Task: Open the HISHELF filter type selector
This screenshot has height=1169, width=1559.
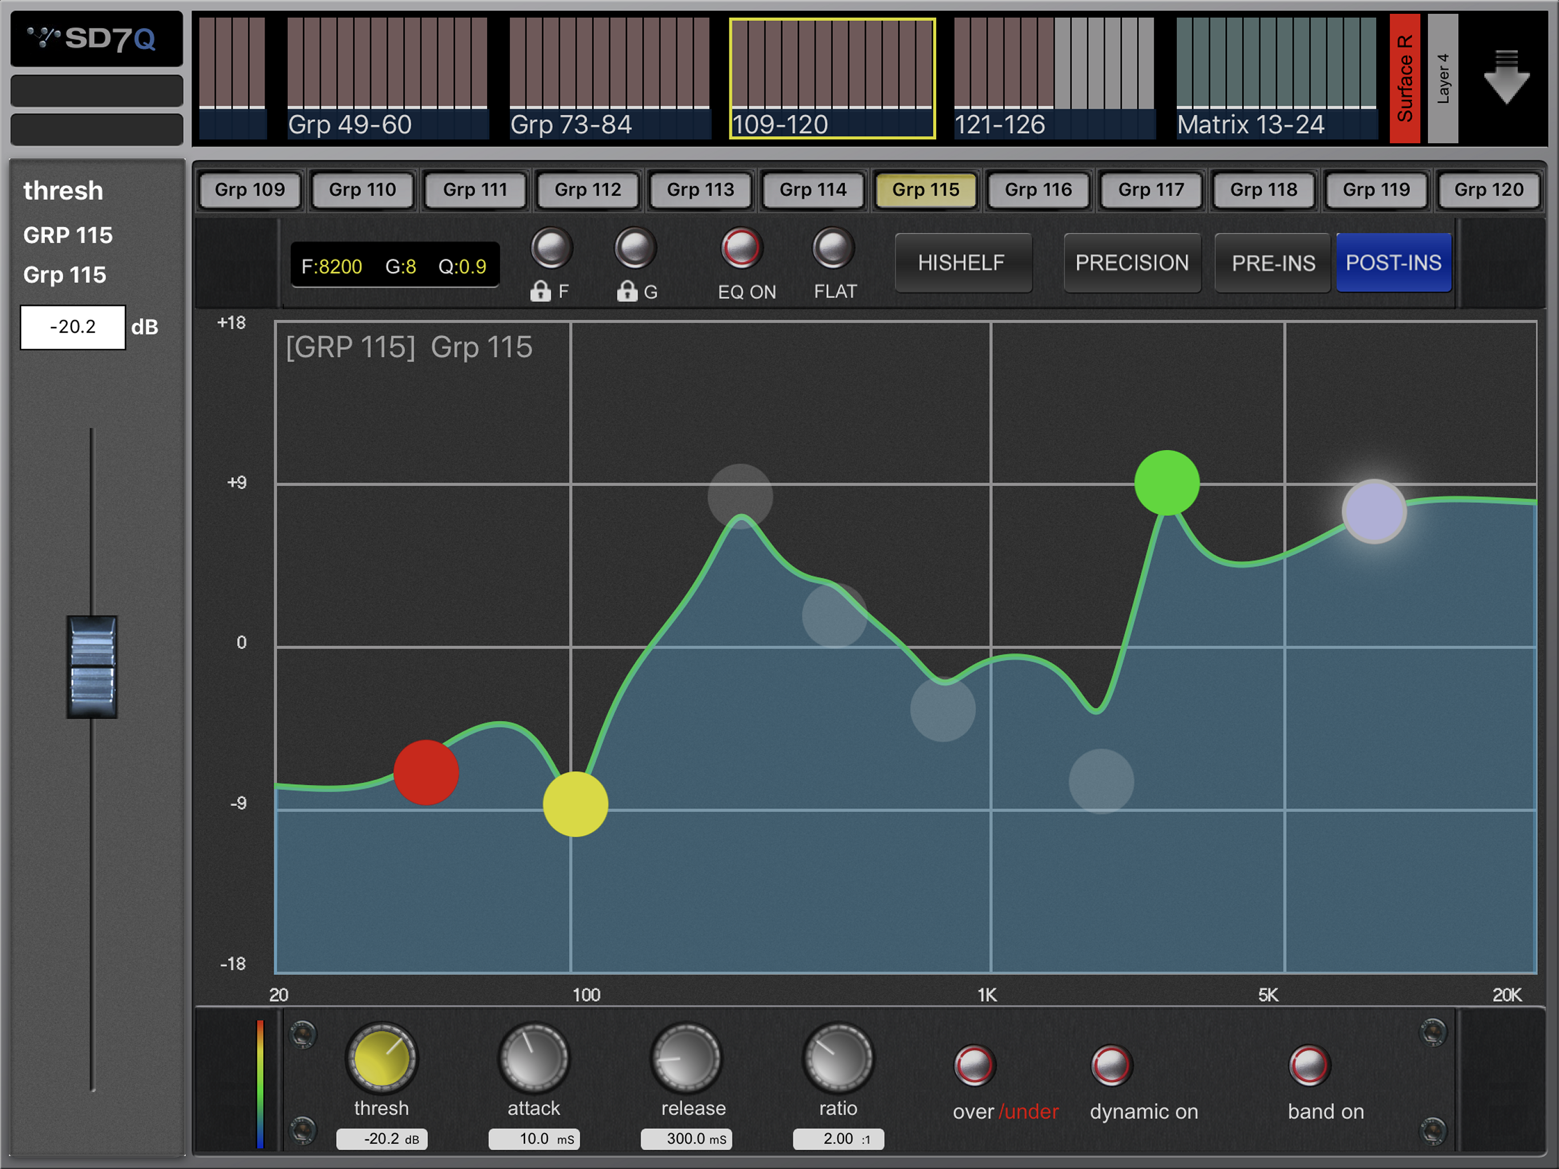Action: (962, 263)
